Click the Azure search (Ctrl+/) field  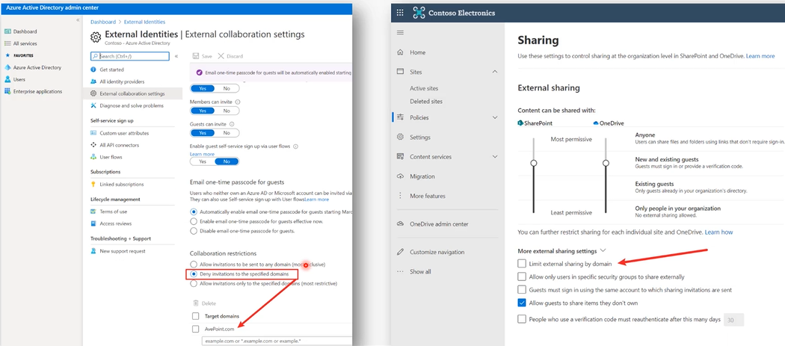point(130,57)
